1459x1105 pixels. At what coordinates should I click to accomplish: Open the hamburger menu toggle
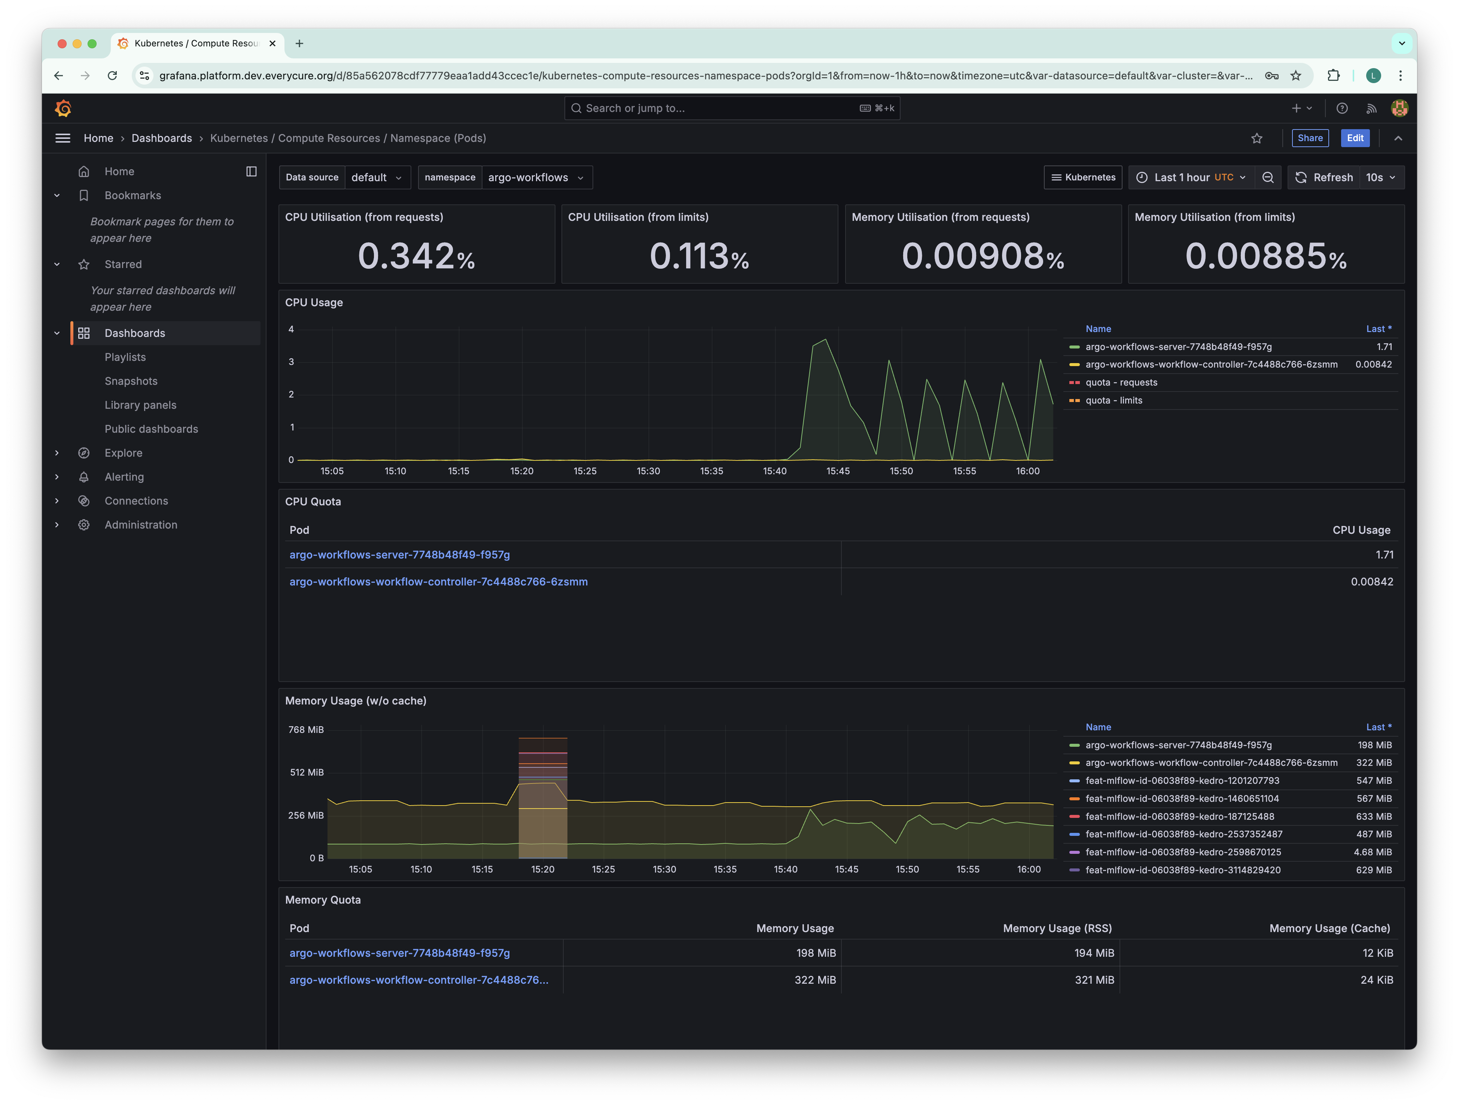point(63,138)
